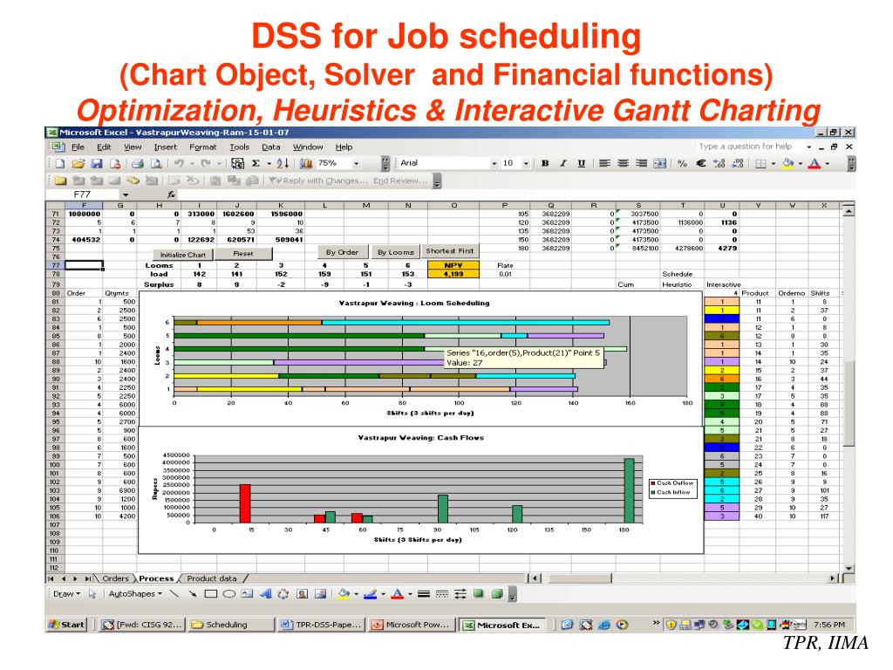This screenshot has height=670, width=893.
Task: Click the AutoSum sigma icon
Action: 256,163
